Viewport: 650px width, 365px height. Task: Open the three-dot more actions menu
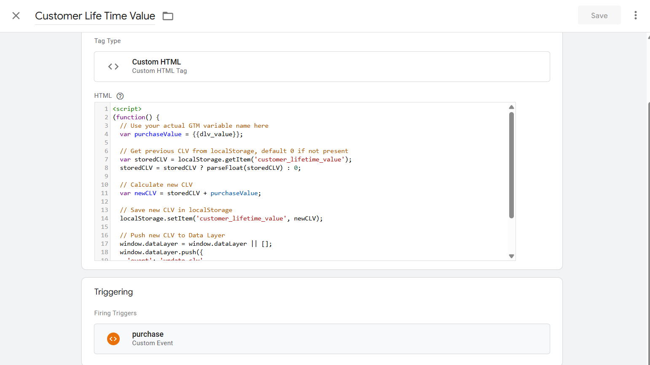635,16
